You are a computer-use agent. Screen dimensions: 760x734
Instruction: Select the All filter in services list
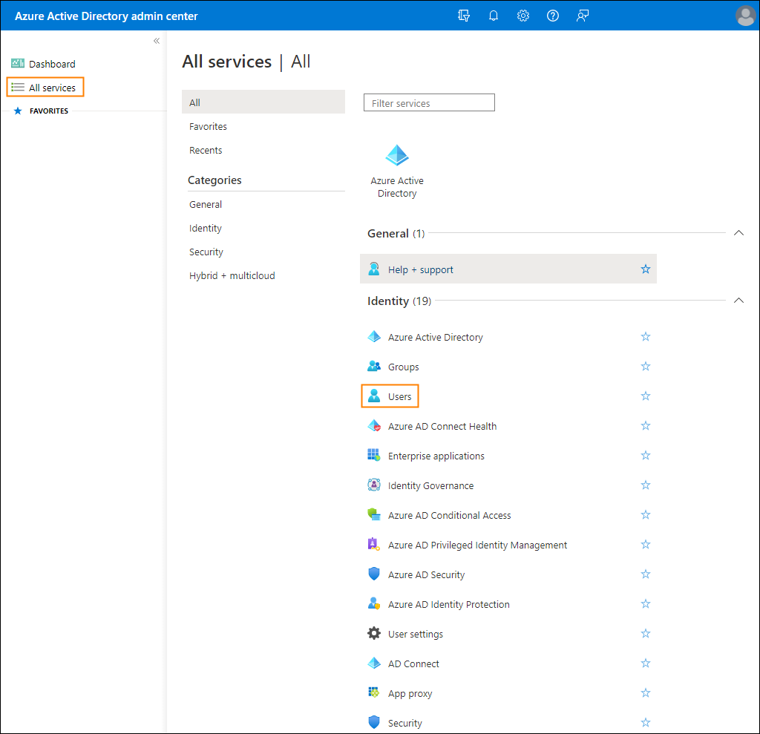click(x=263, y=102)
